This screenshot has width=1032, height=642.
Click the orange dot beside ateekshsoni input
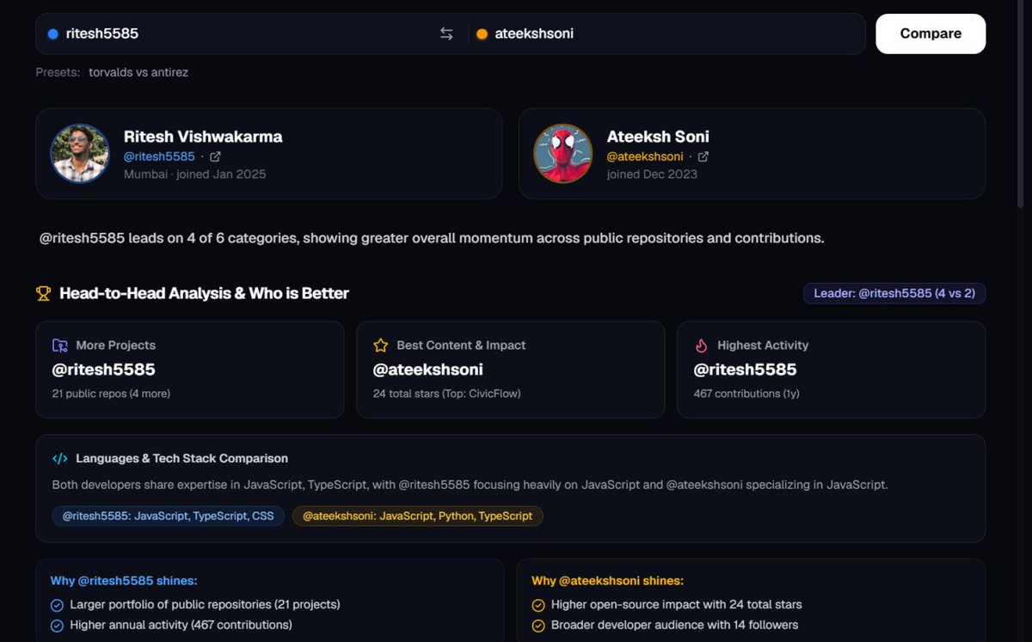click(482, 34)
